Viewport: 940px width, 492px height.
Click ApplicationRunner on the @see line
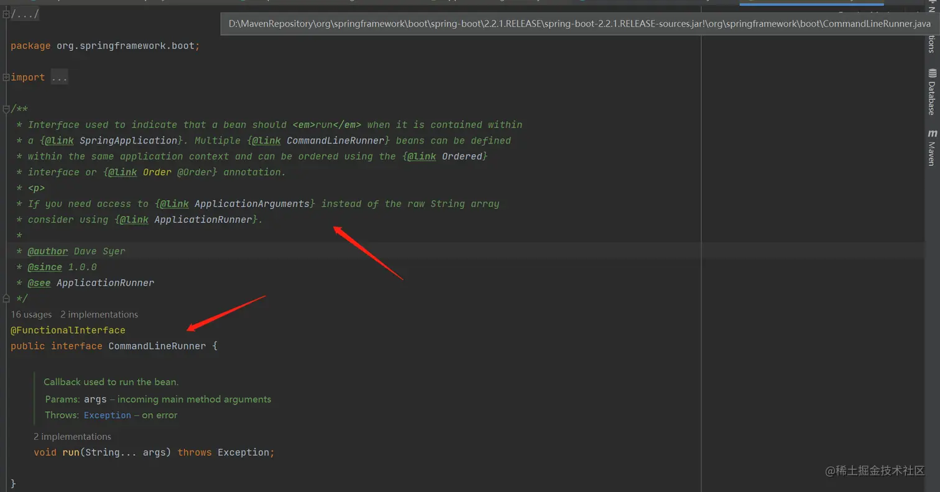[105, 283]
